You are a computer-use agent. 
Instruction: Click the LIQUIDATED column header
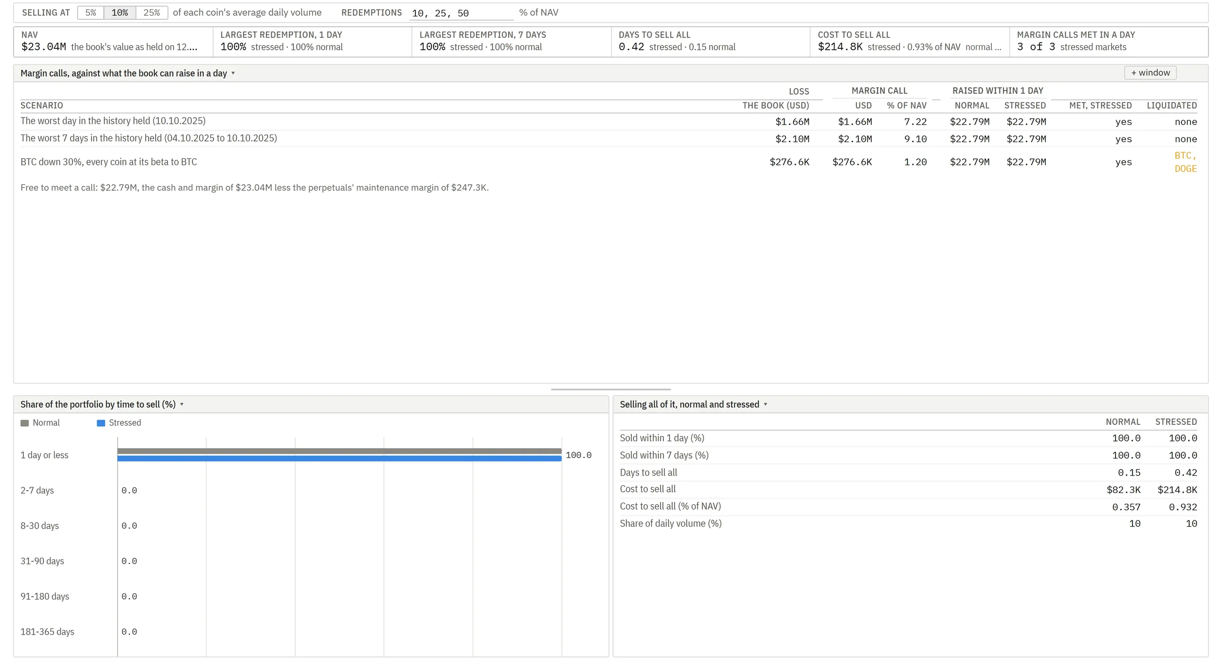tap(1172, 105)
